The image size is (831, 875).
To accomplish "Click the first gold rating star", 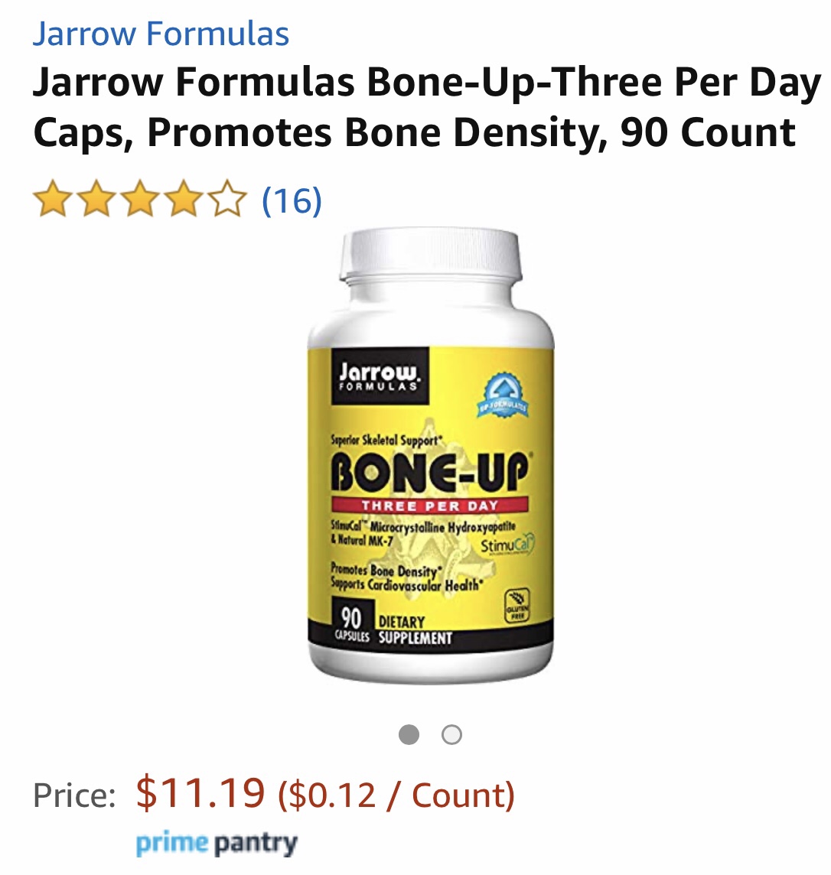I will pos(53,199).
